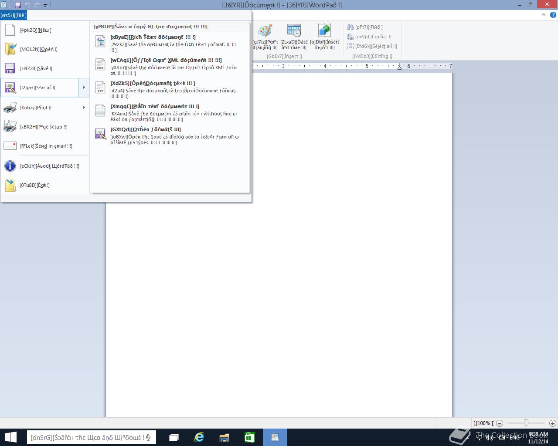The width and height of the screenshot is (558, 446).
Task: Choose Page setup from the File menu
Action: click(x=45, y=127)
